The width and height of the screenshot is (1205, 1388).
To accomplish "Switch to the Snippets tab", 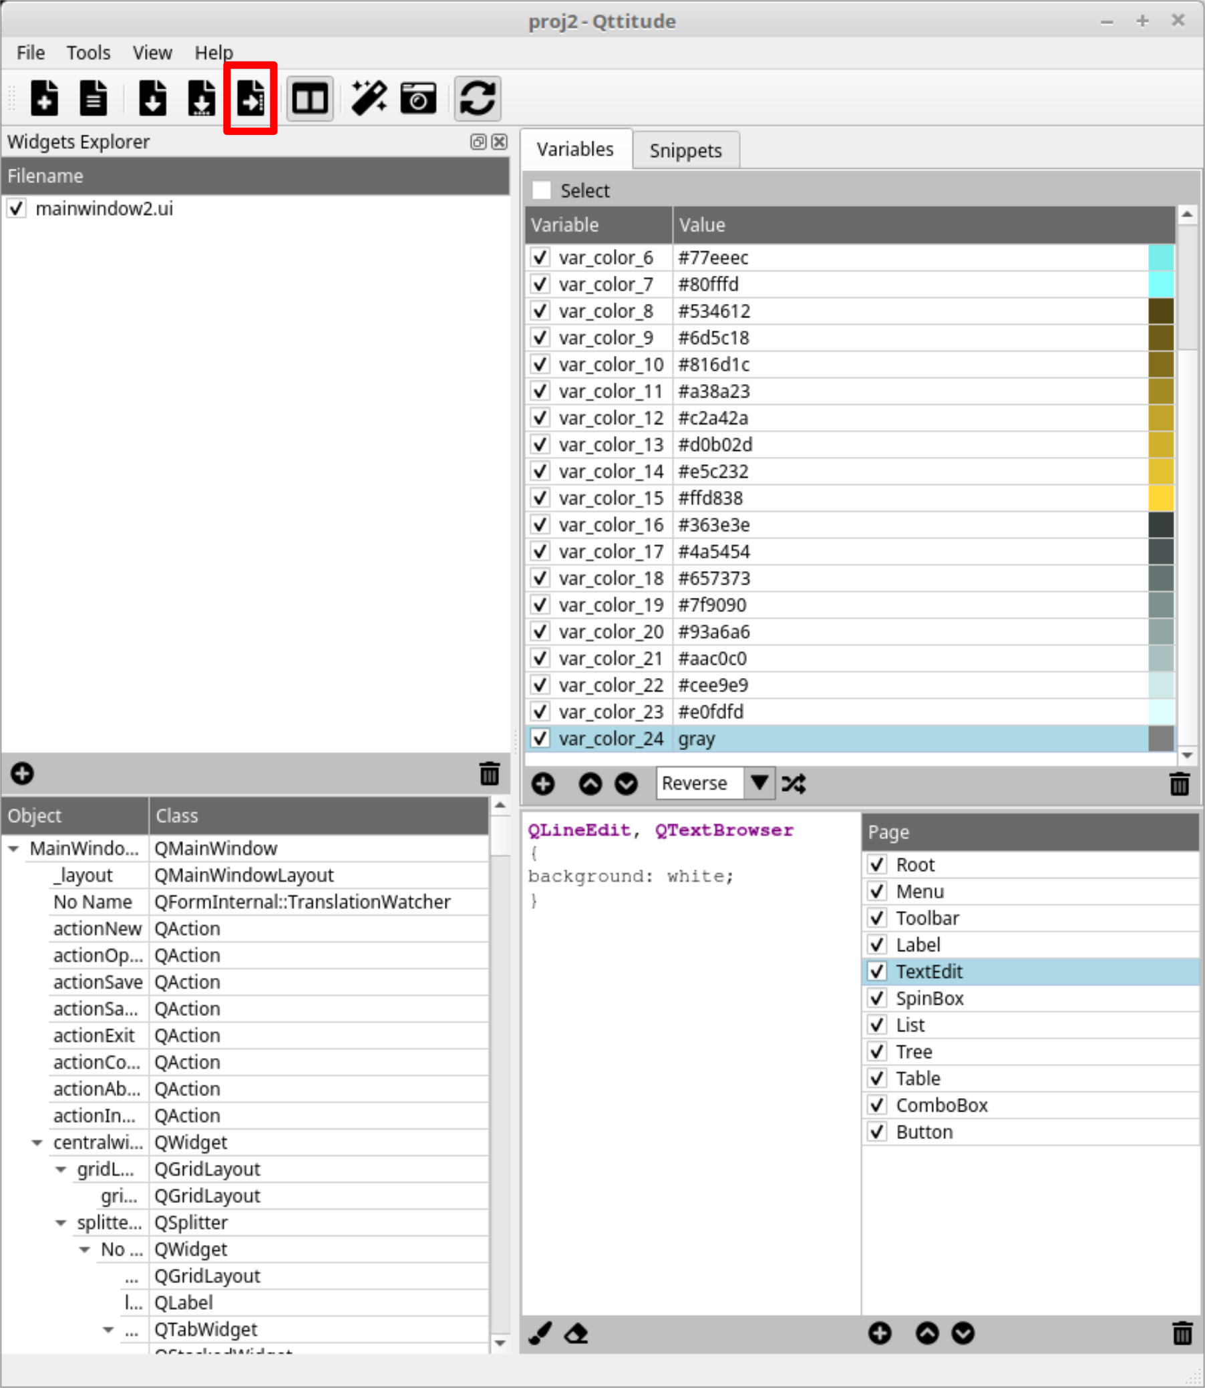I will 685,150.
